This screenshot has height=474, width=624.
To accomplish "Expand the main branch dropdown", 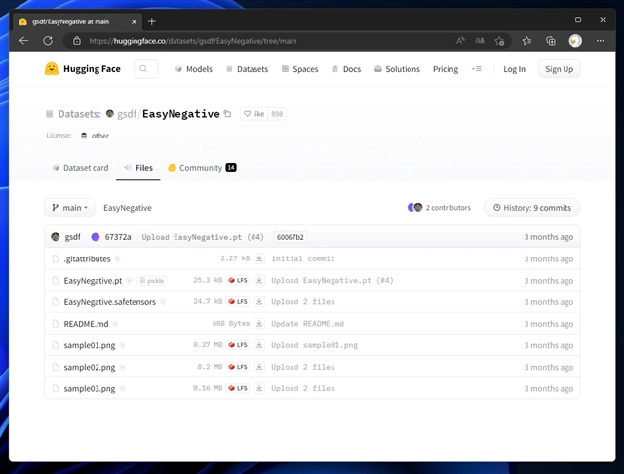I will click(x=69, y=208).
